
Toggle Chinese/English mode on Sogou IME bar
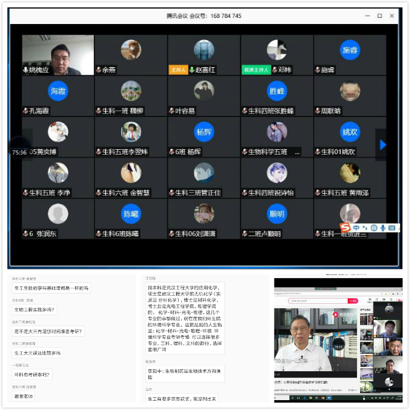[x=356, y=228]
